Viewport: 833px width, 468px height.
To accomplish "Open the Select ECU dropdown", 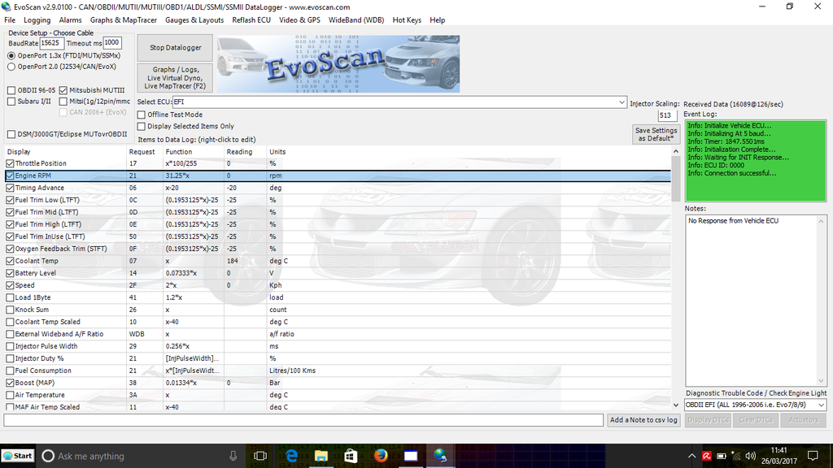I will 621,102.
